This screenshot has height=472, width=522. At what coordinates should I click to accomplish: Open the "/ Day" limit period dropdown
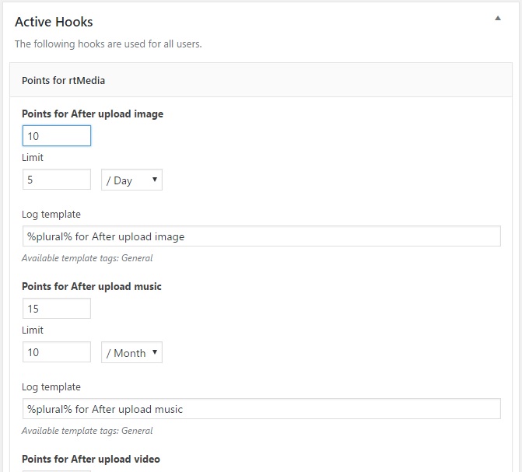(131, 180)
